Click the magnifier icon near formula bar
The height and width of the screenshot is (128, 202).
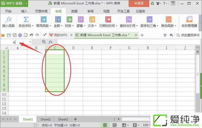point(44,42)
